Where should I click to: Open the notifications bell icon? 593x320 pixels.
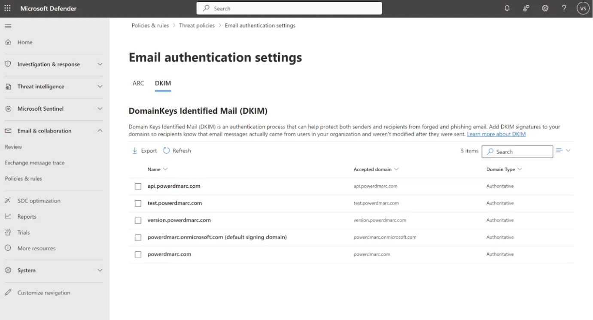(507, 8)
